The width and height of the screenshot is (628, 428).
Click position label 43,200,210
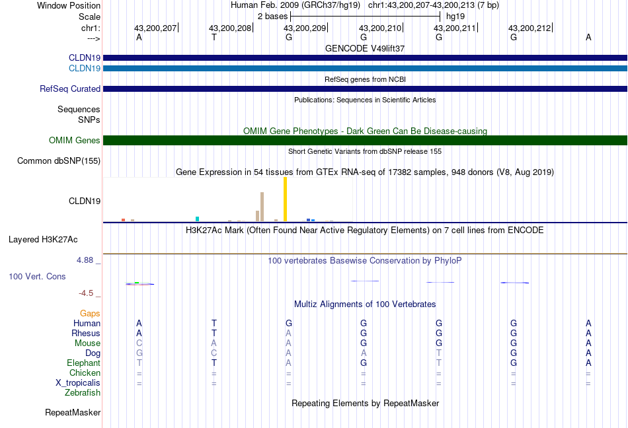[380, 28]
